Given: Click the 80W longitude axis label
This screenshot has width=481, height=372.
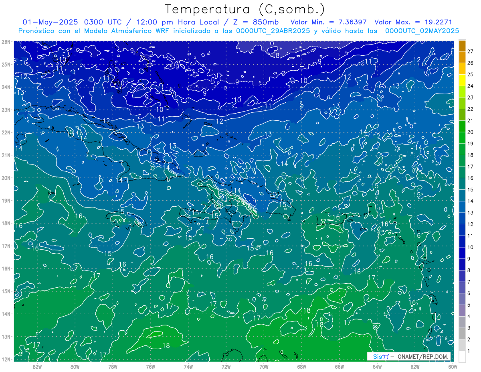Looking at the screenshot, I should tap(75, 366).
